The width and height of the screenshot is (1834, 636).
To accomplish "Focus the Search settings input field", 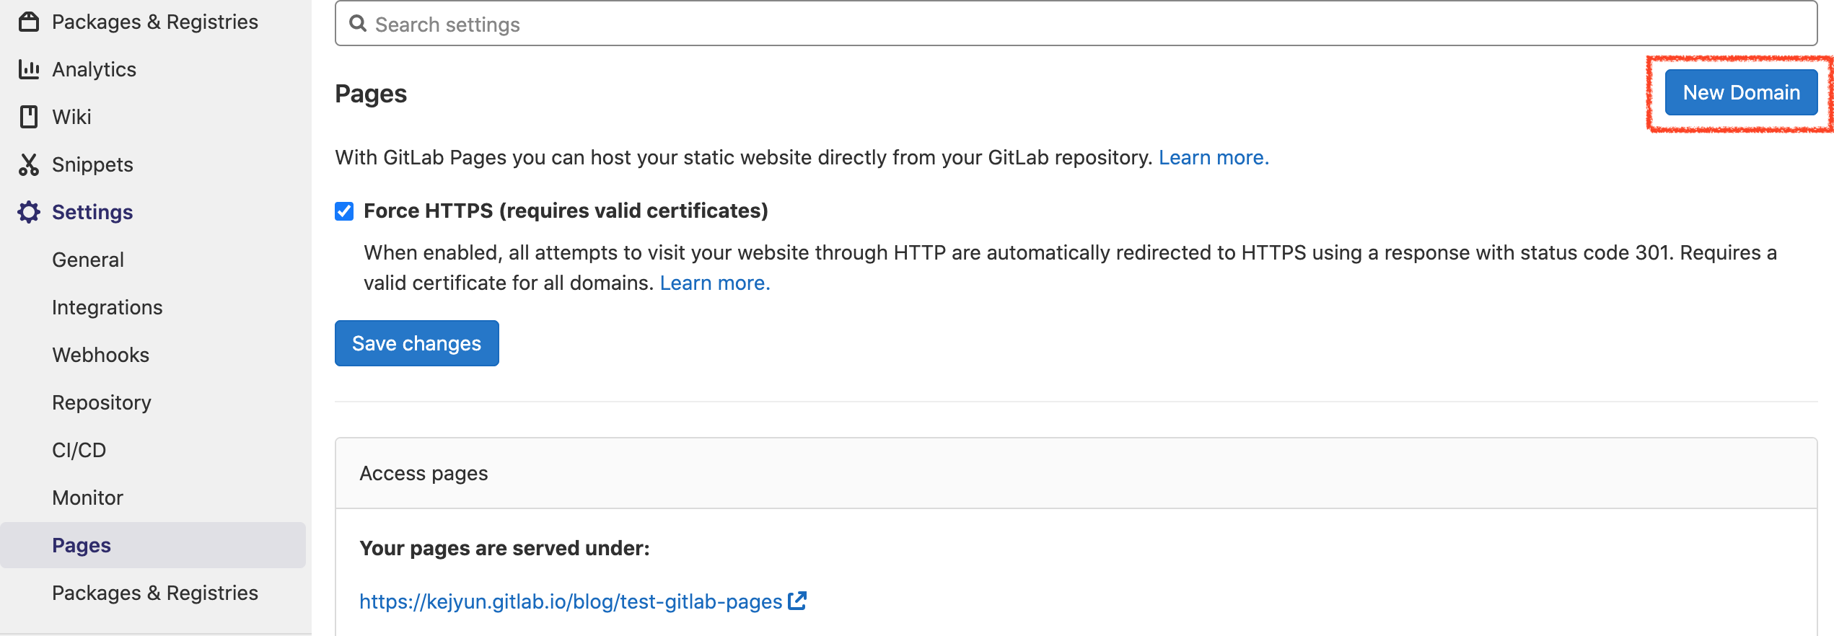I will 1076,24.
